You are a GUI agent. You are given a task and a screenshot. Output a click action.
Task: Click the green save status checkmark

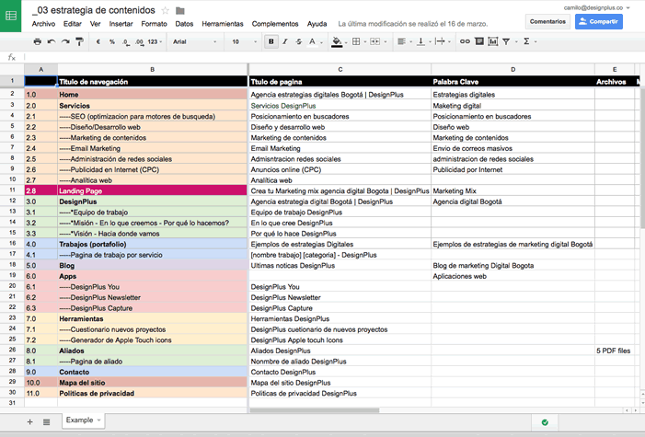click(x=545, y=422)
